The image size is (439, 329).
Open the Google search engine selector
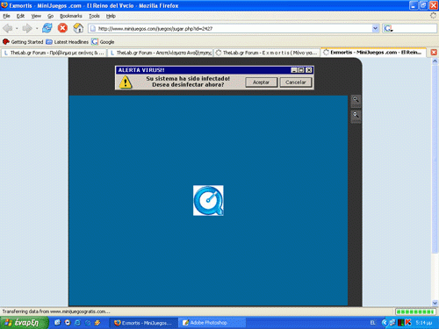tap(388, 28)
